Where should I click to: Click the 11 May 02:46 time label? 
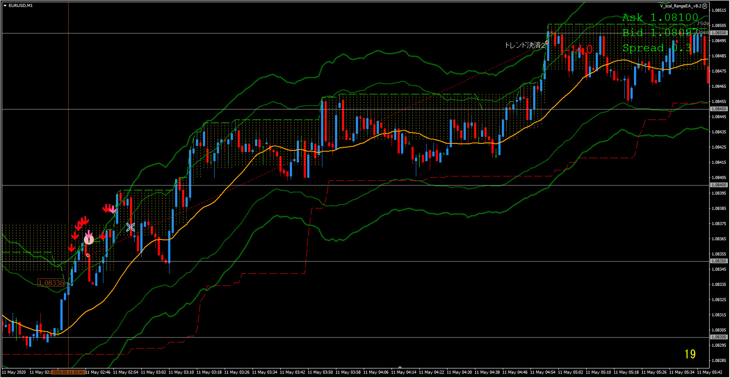point(98,372)
